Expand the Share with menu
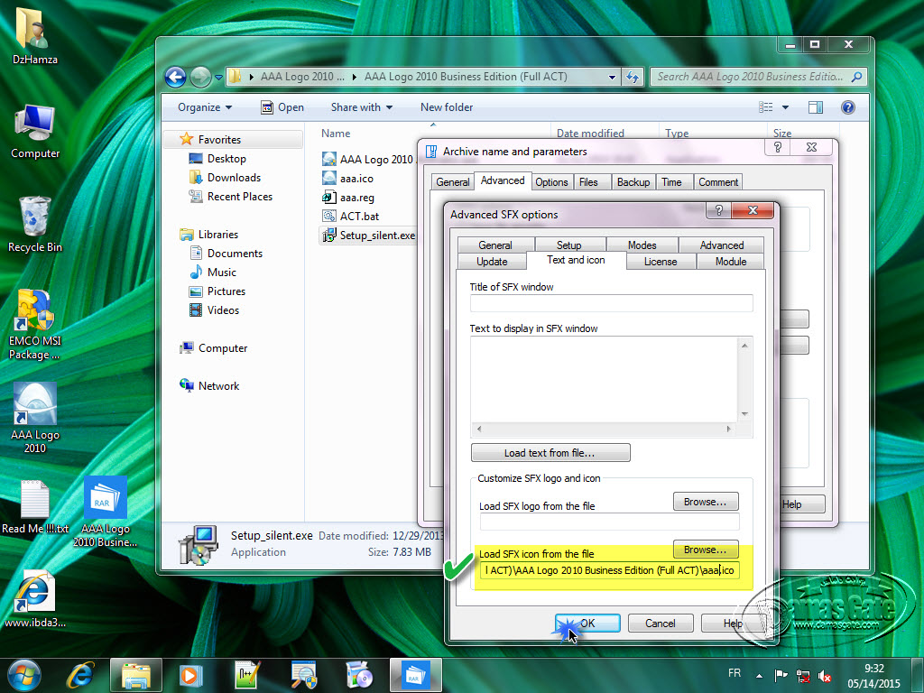924x693 pixels. (x=361, y=107)
